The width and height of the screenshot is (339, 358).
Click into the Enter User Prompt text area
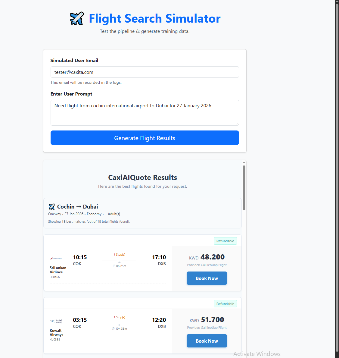pos(145,113)
